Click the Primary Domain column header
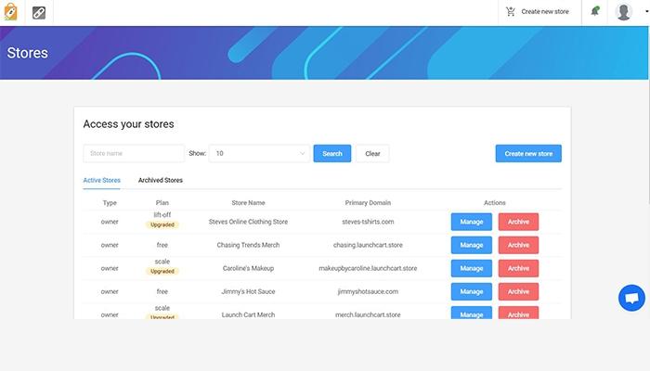 pyautogui.click(x=368, y=203)
